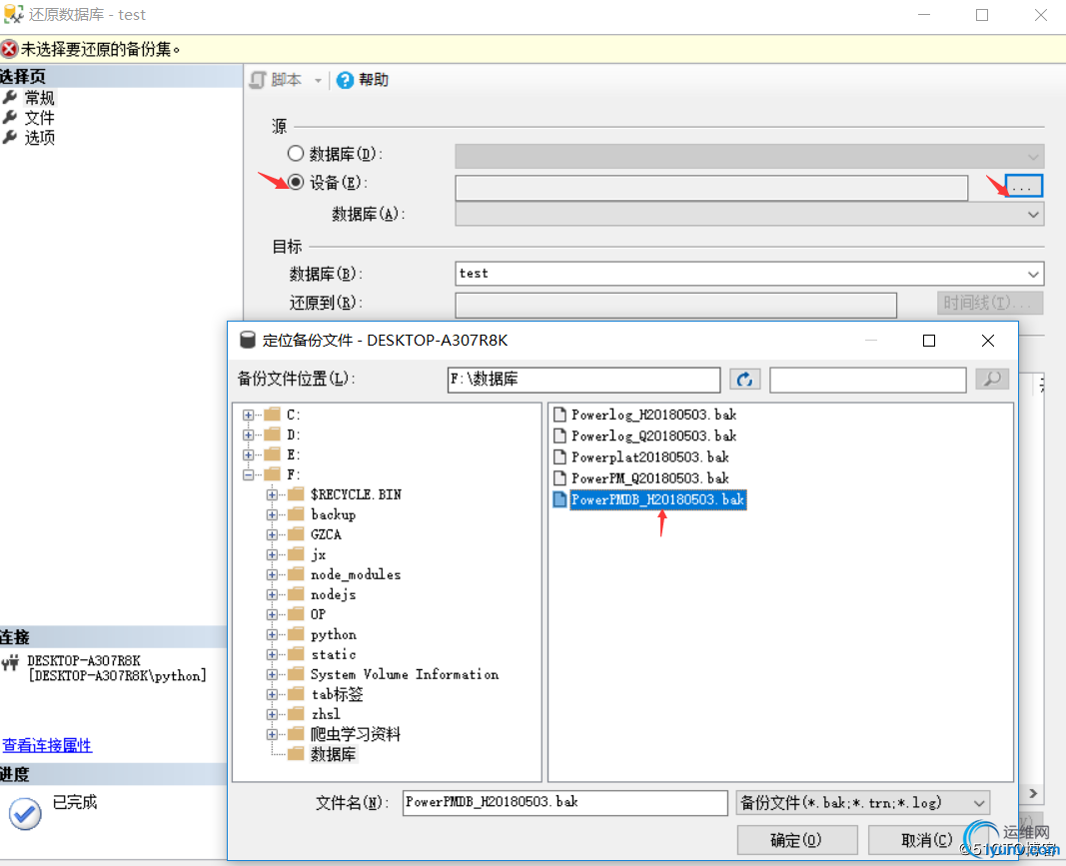Select the node_modules folder

(356, 574)
